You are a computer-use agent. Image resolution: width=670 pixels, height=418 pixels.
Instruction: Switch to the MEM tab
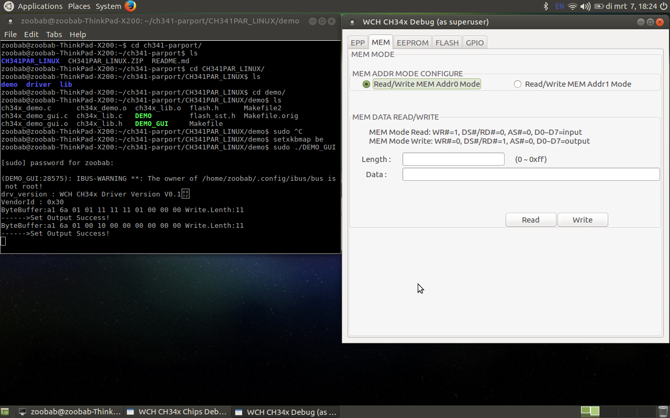click(381, 42)
